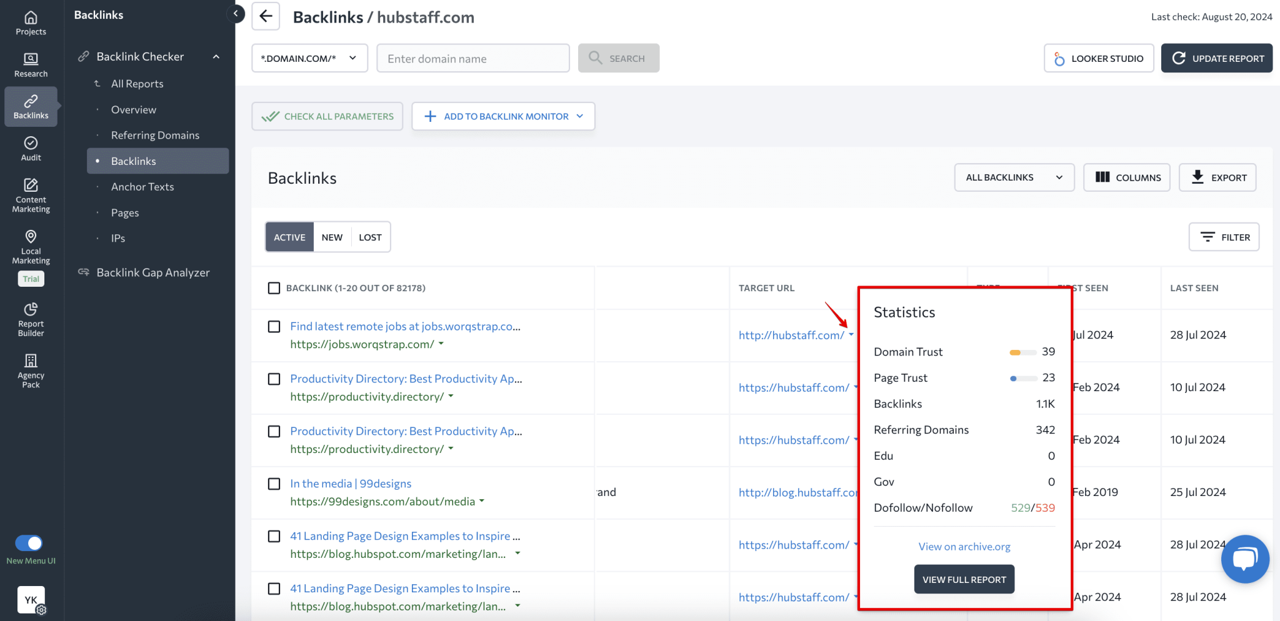Click View Full Report in the Statistics popup
Viewport: 1280px width, 621px height.
click(x=964, y=580)
